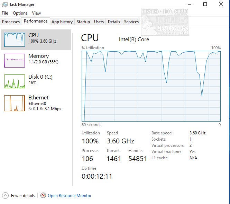
Task: Open the Users tab
Action: (x=99, y=22)
